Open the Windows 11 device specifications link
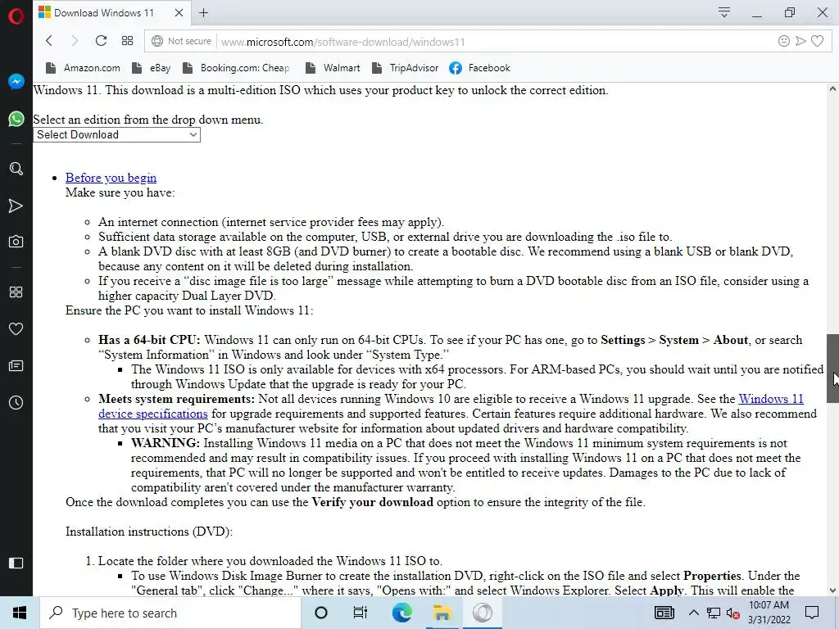The width and height of the screenshot is (839, 629). (771, 399)
